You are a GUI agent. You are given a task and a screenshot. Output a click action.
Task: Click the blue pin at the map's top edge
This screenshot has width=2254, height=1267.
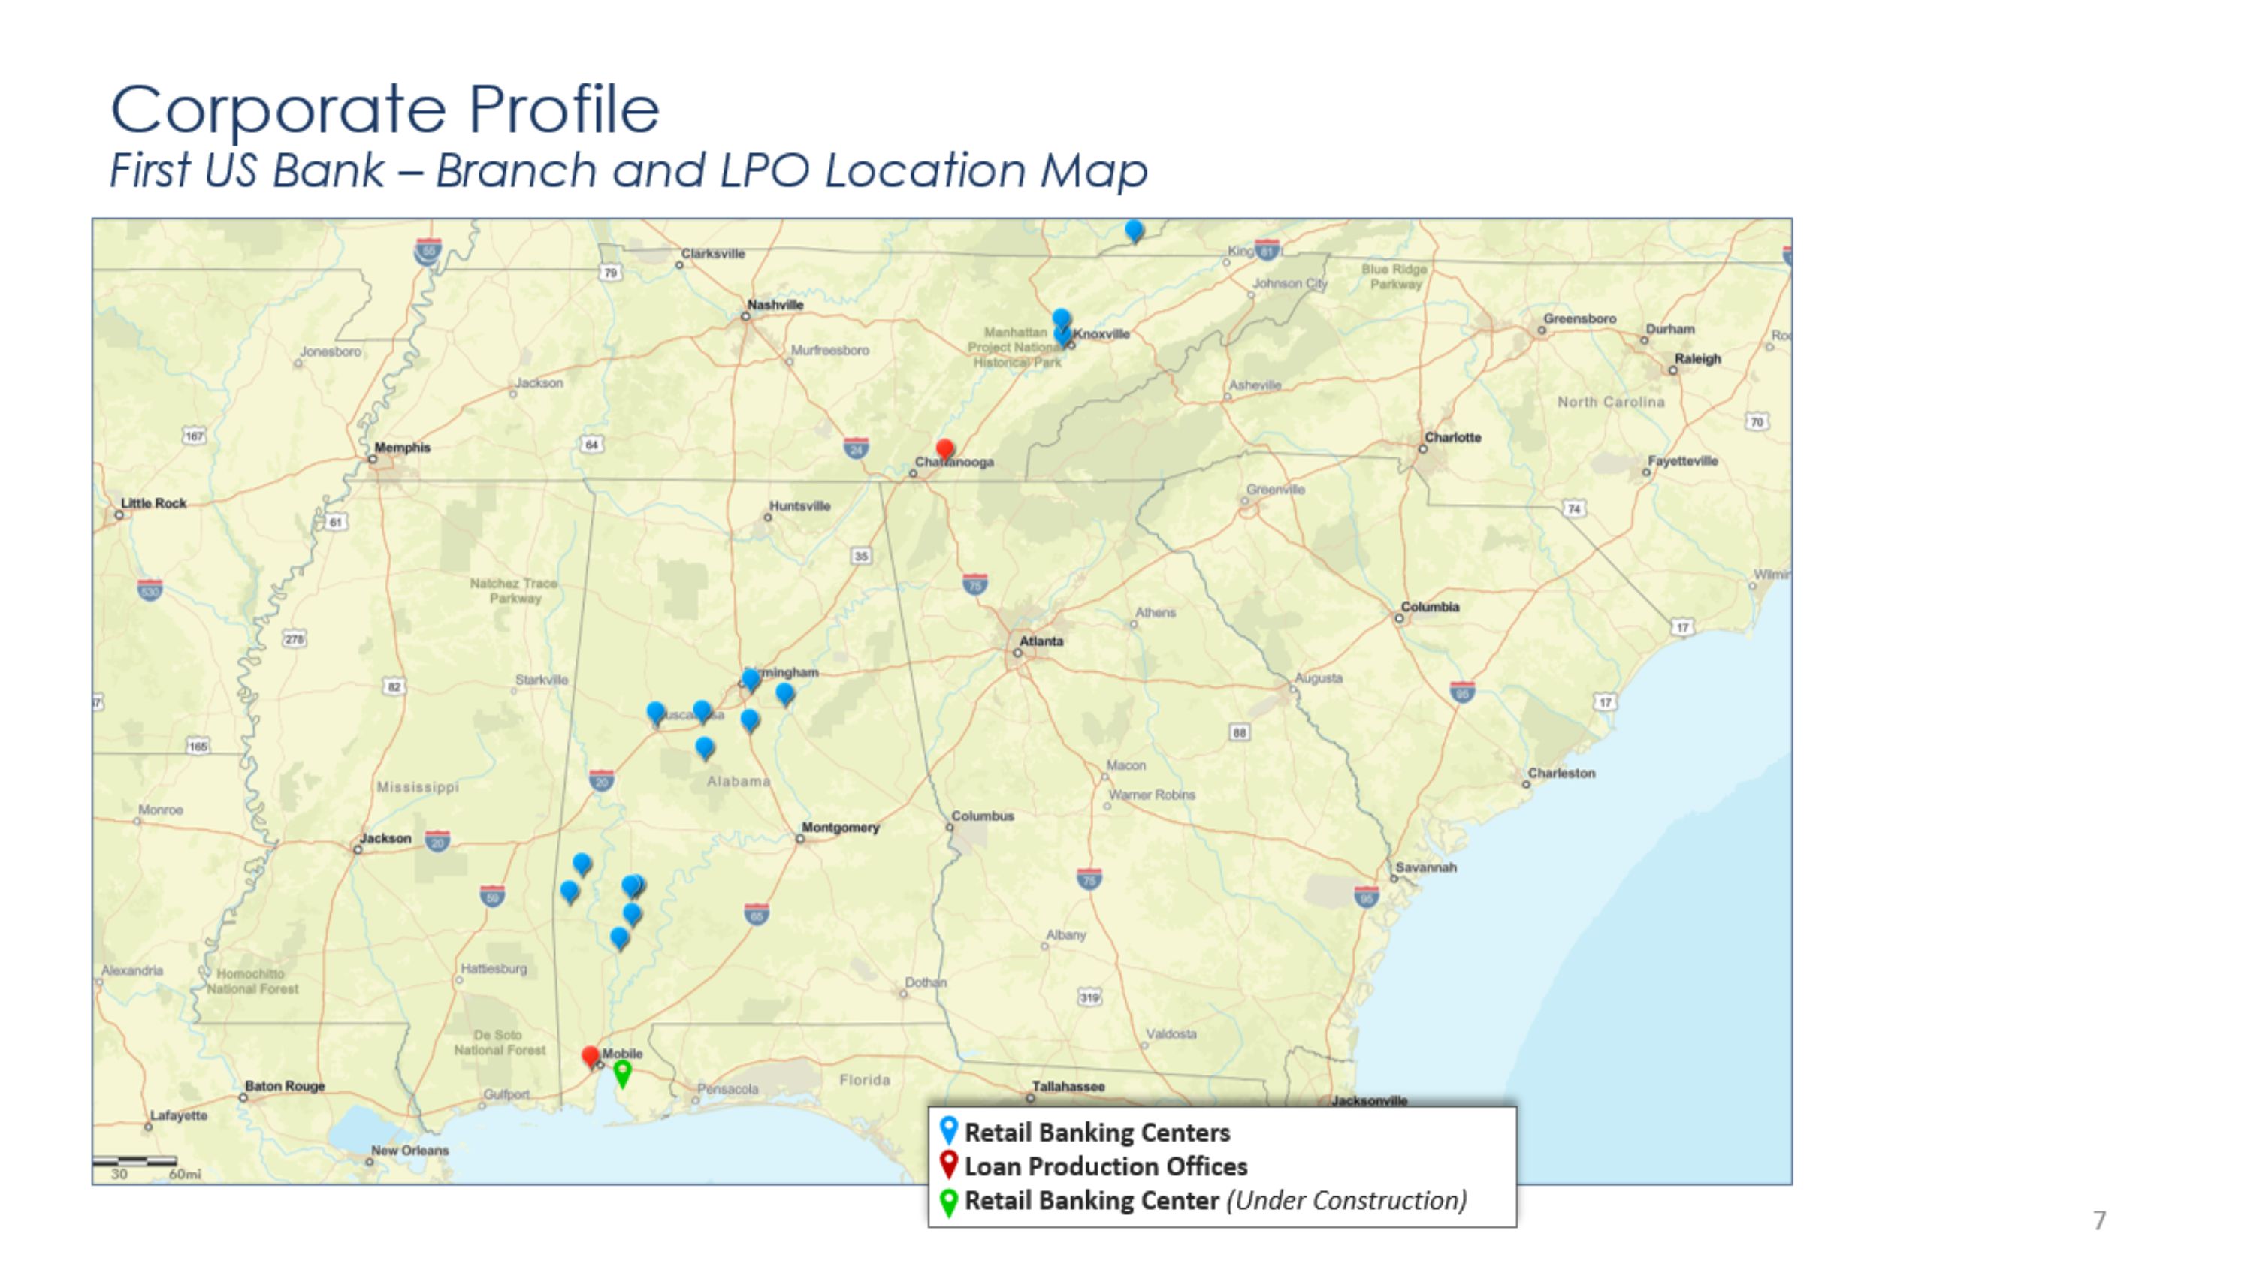(x=1134, y=230)
